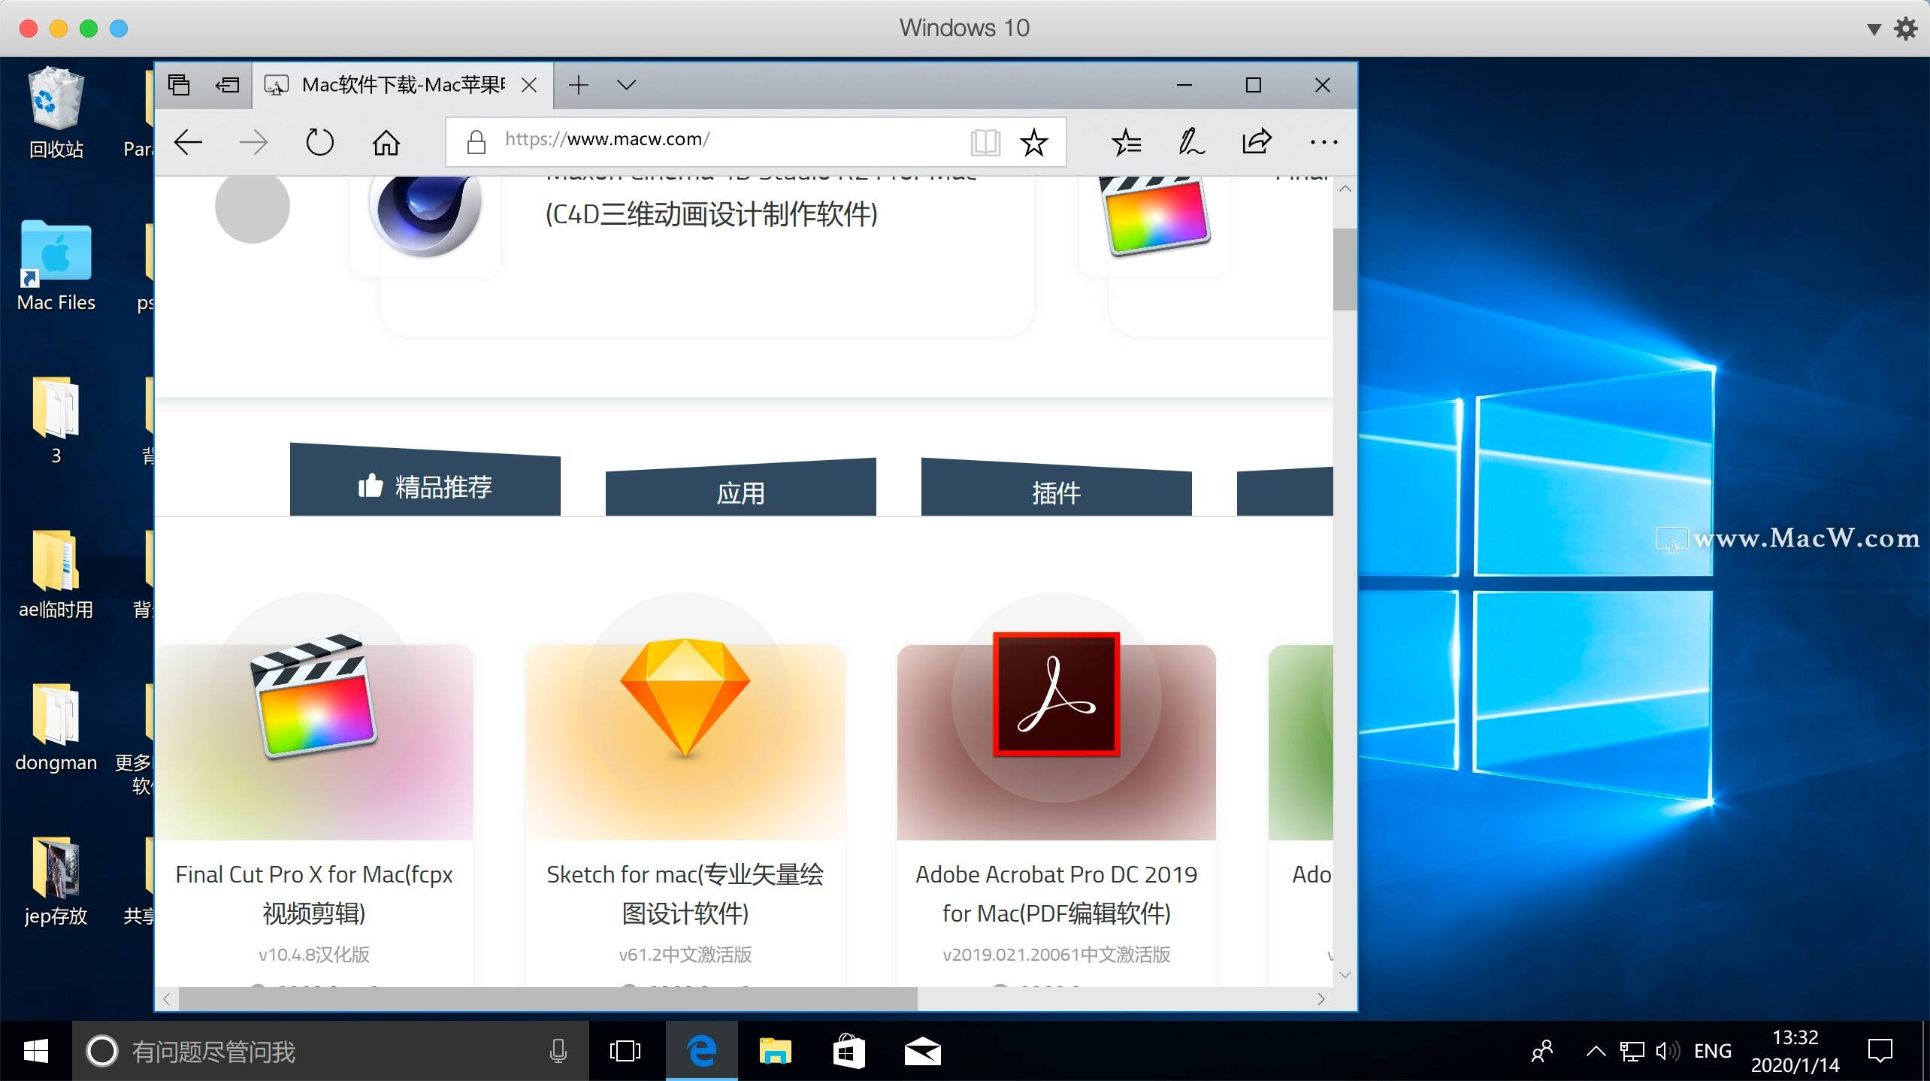Open Settings and more ellipsis menu
Screen dimensions: 1930x1081
click(x=1323, y=142)
